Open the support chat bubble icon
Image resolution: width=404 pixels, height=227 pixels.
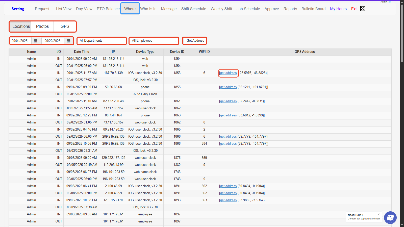[x=390, y=217]
